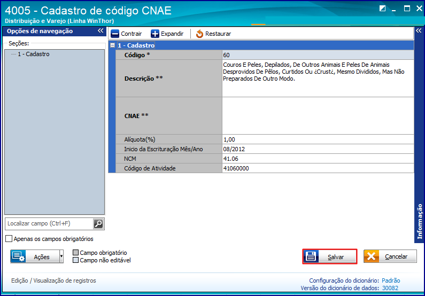Open the Ações dropdown arrow
Image resolution: width=425 pixels, height=296 pixels.
(61, 256)
